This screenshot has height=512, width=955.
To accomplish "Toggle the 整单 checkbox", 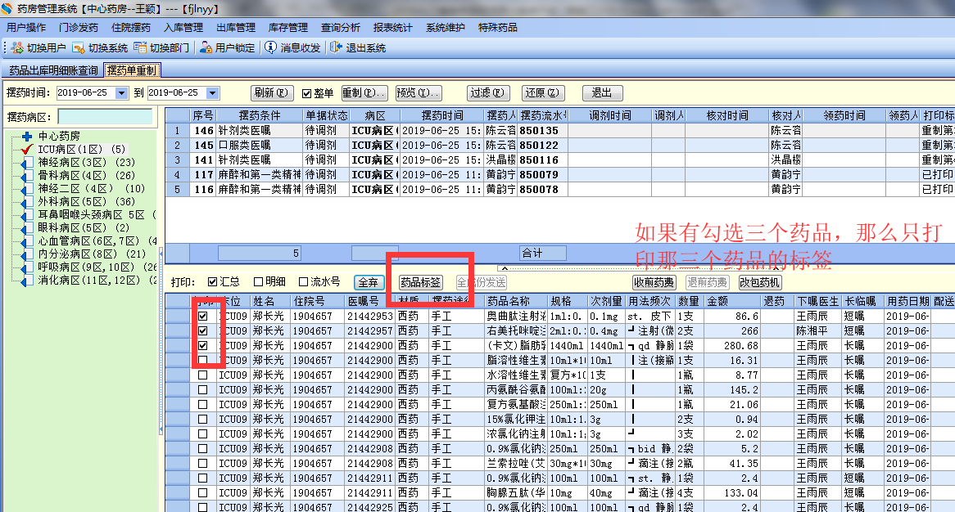I will click(x=306, y=93).
